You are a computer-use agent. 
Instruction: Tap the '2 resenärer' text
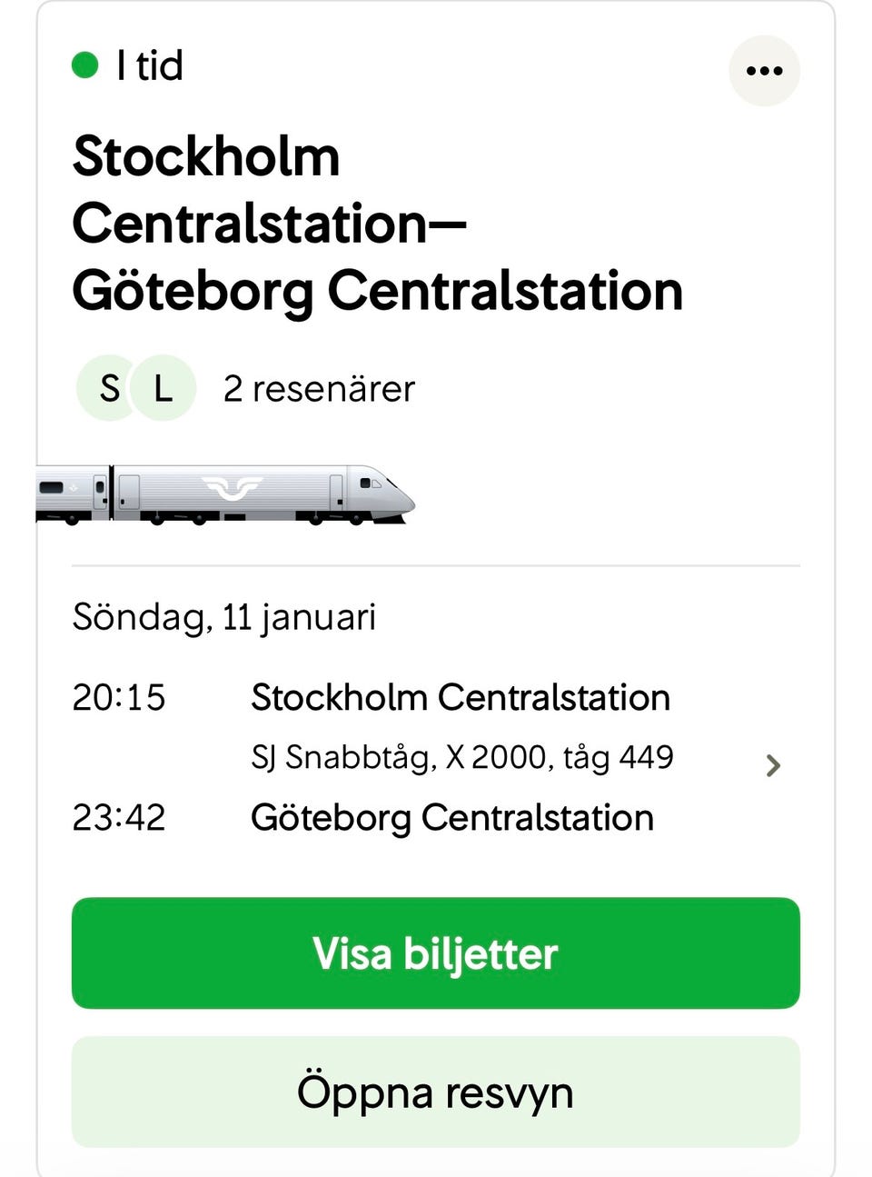pos(319,389)
